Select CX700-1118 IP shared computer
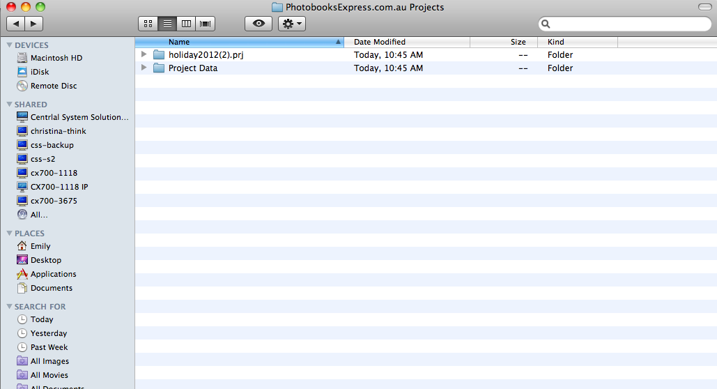 (x=52, y=187)
